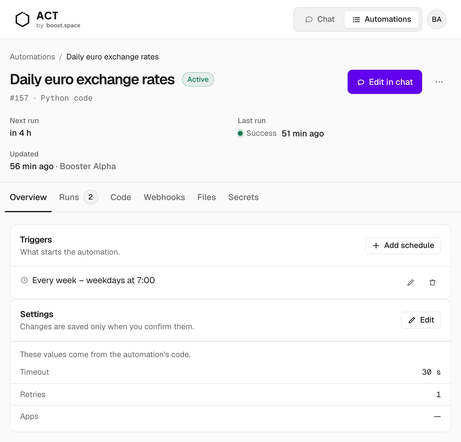Image resolution: width=461 pixels, height=442 pixels.
Task: Click the clock icon beside Every week schedule
Action: click(x=24, y=280)
